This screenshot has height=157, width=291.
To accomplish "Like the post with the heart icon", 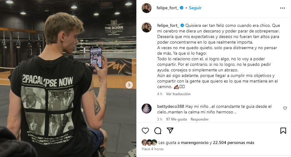I will (x=145, y=131).
